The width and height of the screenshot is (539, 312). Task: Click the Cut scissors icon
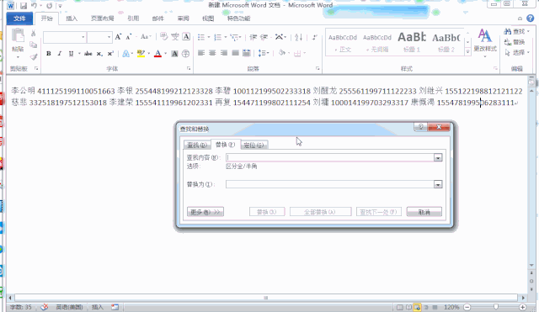33,33
